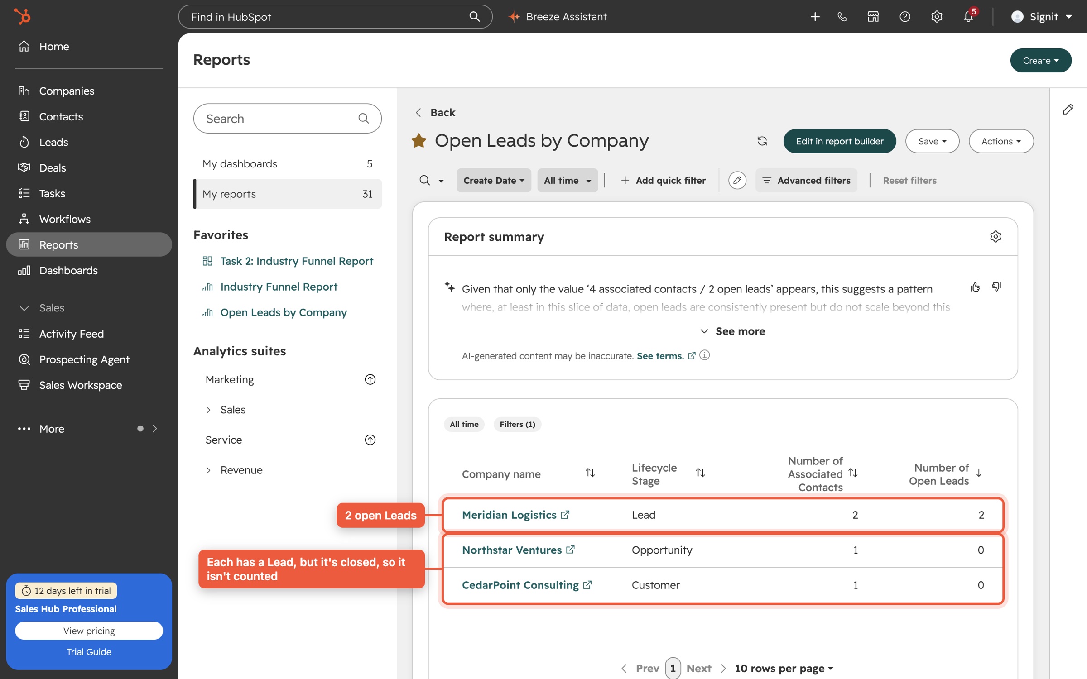Open the Save dropdown
The image size is (1087, 679).
tap(932, 141)
